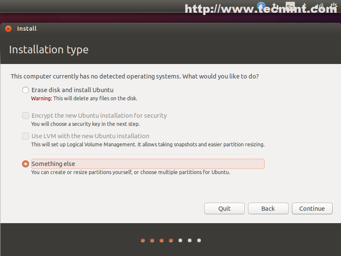Click the first white progress dot

click(180, 240)
